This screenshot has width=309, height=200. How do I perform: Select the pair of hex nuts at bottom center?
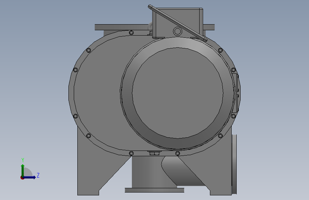[154, 153]
